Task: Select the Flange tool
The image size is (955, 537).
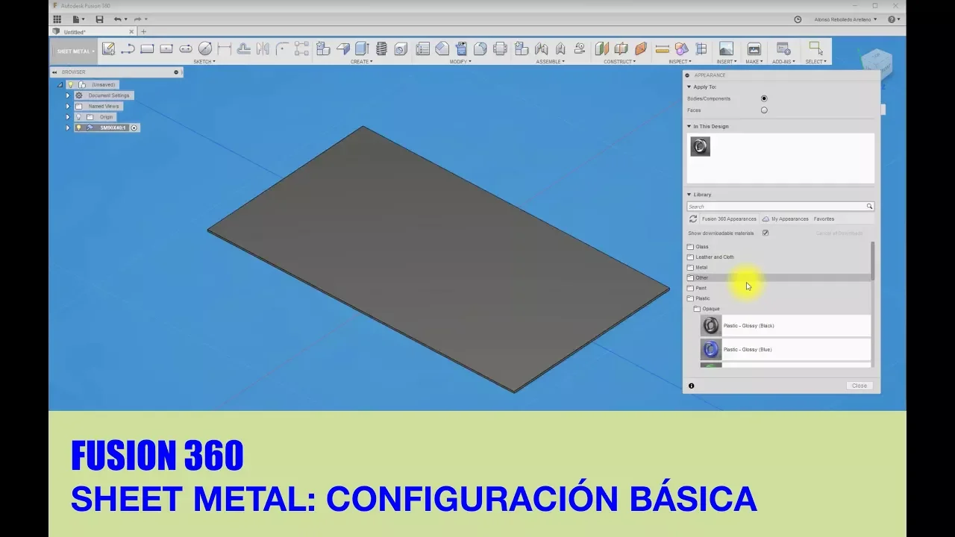Action: tap(343, 48)
